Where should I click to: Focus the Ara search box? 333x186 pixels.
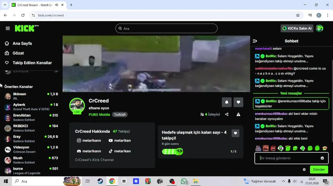pyautogui.click(x=166, y=28)
